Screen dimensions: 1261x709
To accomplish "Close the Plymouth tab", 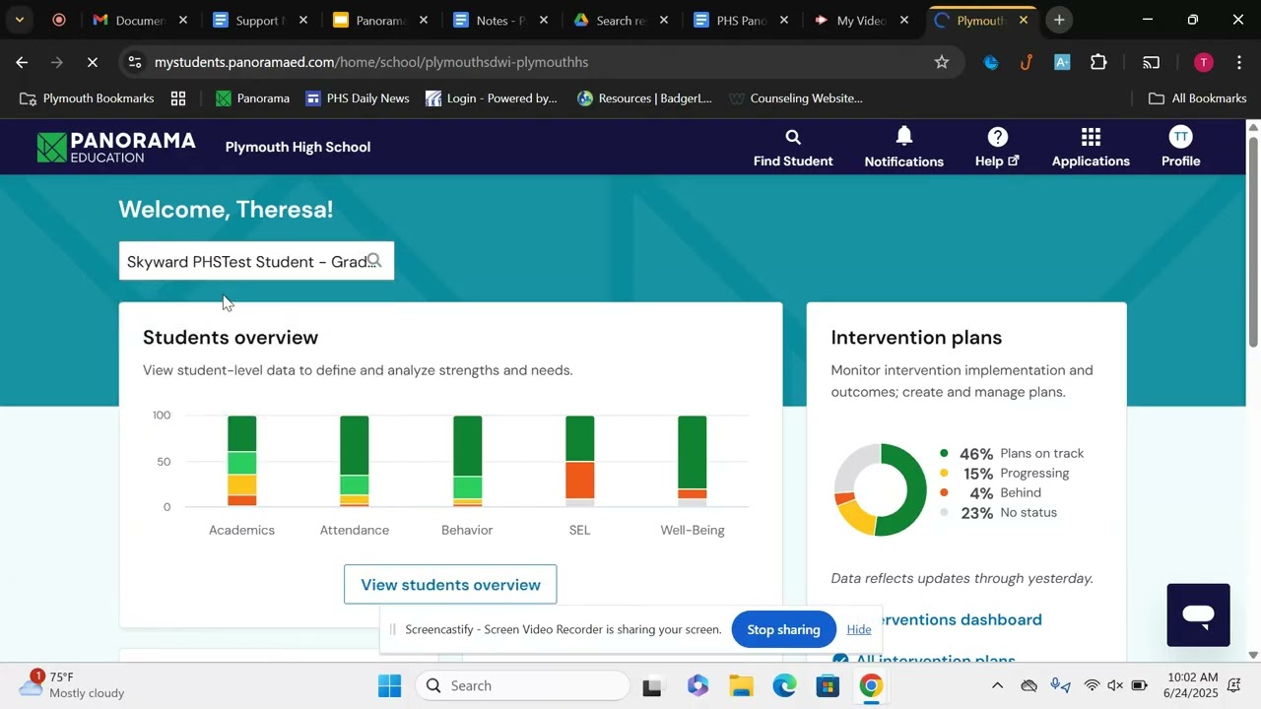I will click(1024, 20).
